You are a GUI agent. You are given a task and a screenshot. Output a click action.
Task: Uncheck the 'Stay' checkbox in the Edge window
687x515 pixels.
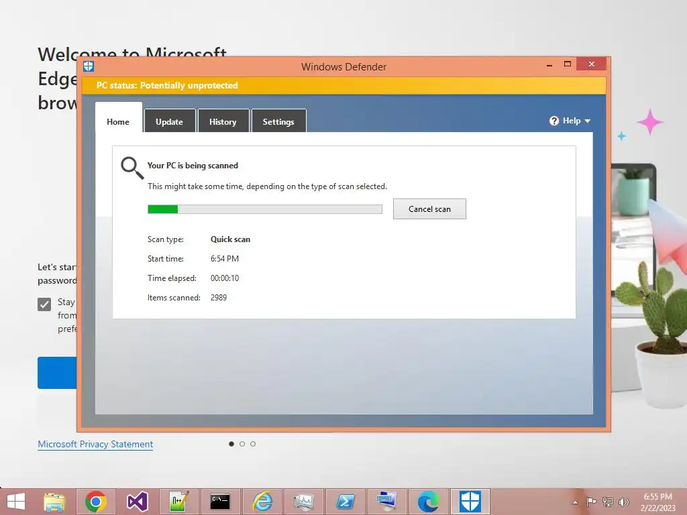click(44, 304)
